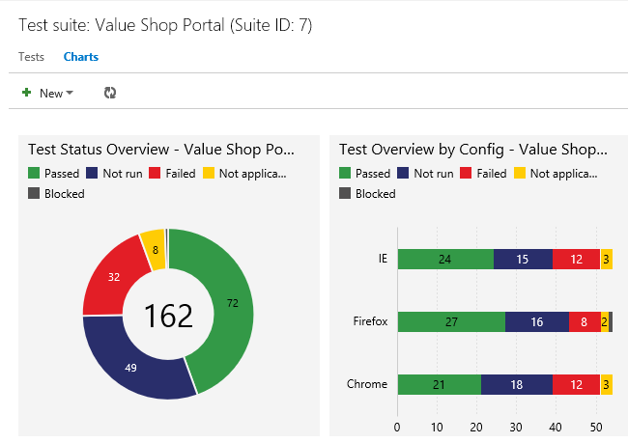
Task: Click the green plus New icon
Action: tap(26, 93)
